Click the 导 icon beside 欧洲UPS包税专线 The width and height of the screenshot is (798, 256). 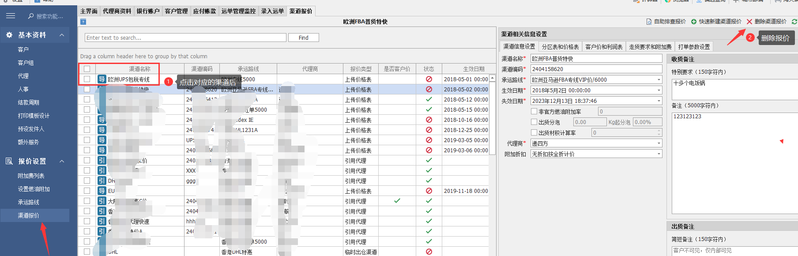pos(102,79)
